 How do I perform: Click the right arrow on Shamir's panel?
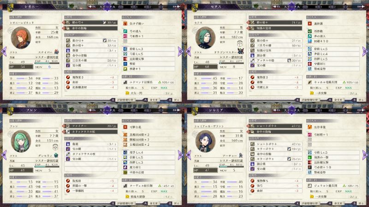pos(365,155)
